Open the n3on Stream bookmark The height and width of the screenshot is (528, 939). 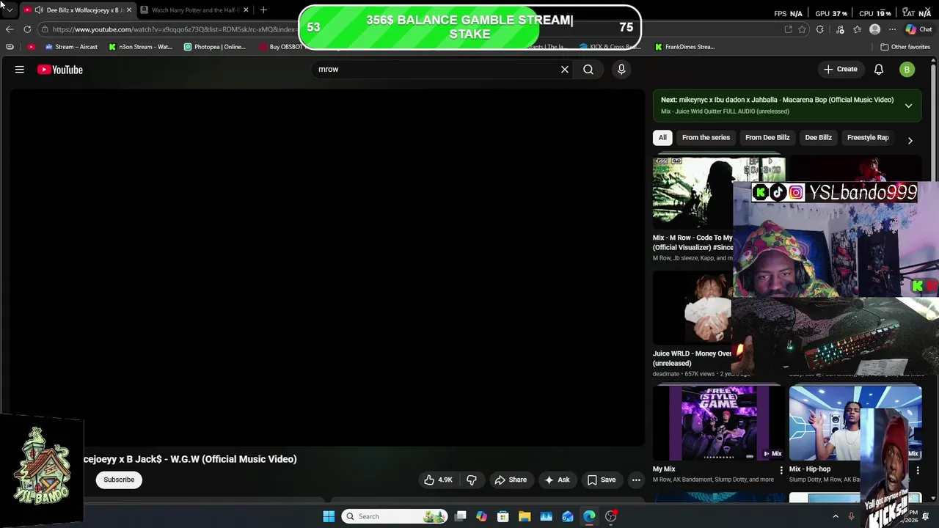(x=140, y=47)
